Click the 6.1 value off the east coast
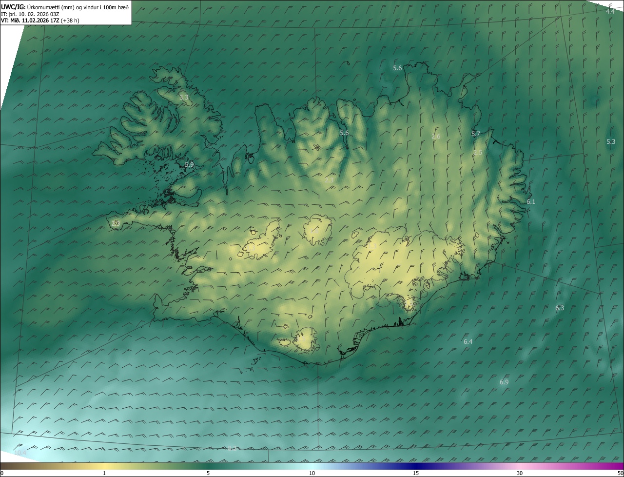Viewport: 624px width, 477px height. [x=531, y=201]
